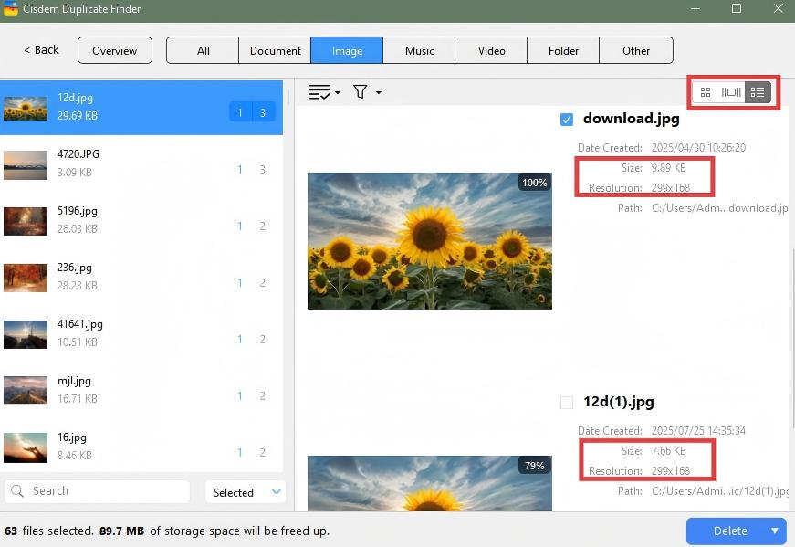Switch to the Video tab
Image resolution: width=795 pixels, height=547 pixels.
(491, 50)
